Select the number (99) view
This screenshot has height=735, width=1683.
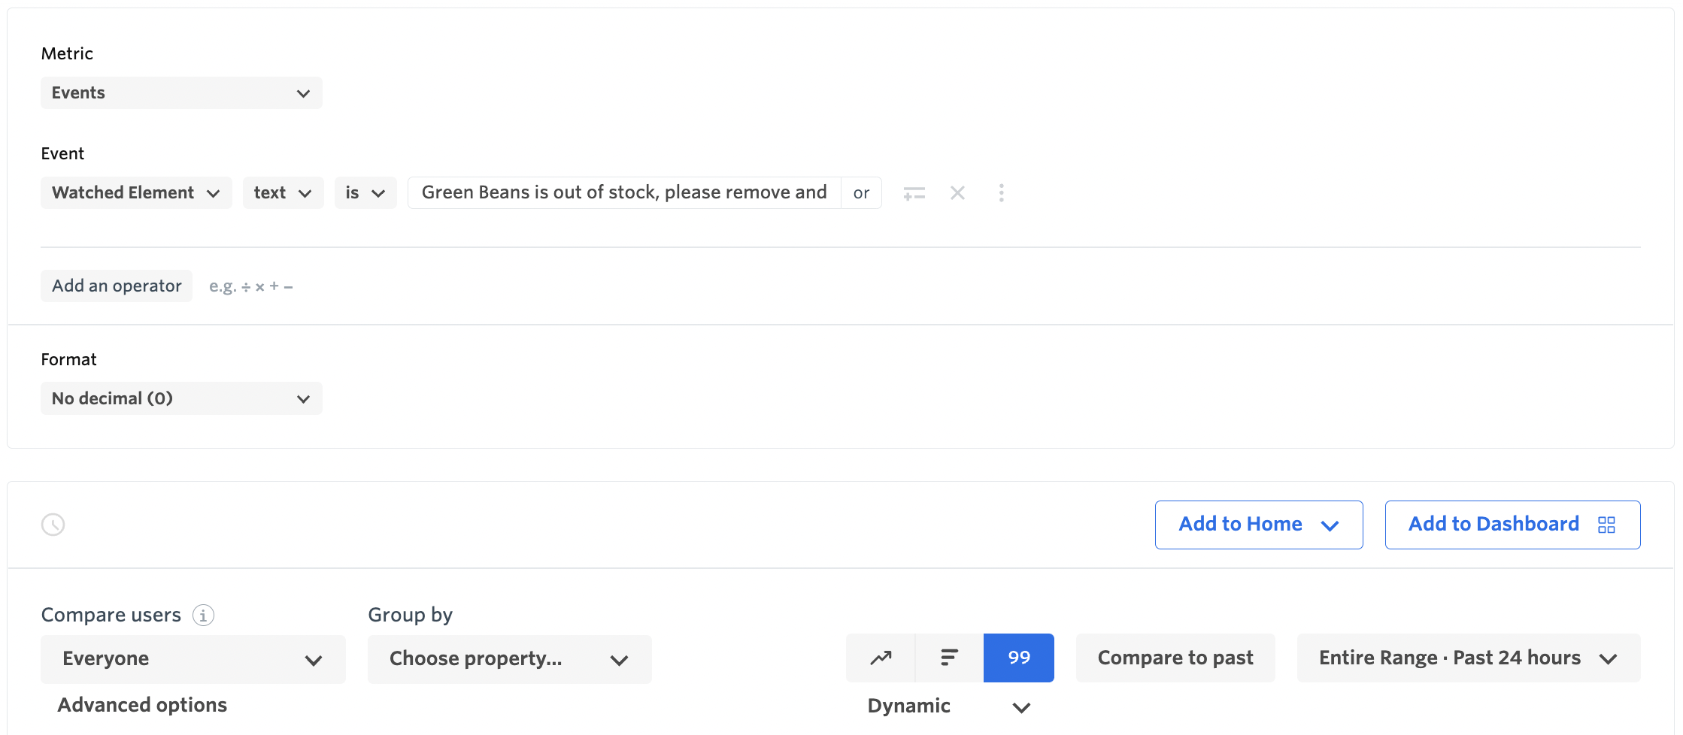coord(1018,658)
